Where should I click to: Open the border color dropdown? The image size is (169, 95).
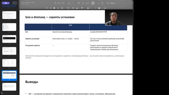click(x=94, y=8)
